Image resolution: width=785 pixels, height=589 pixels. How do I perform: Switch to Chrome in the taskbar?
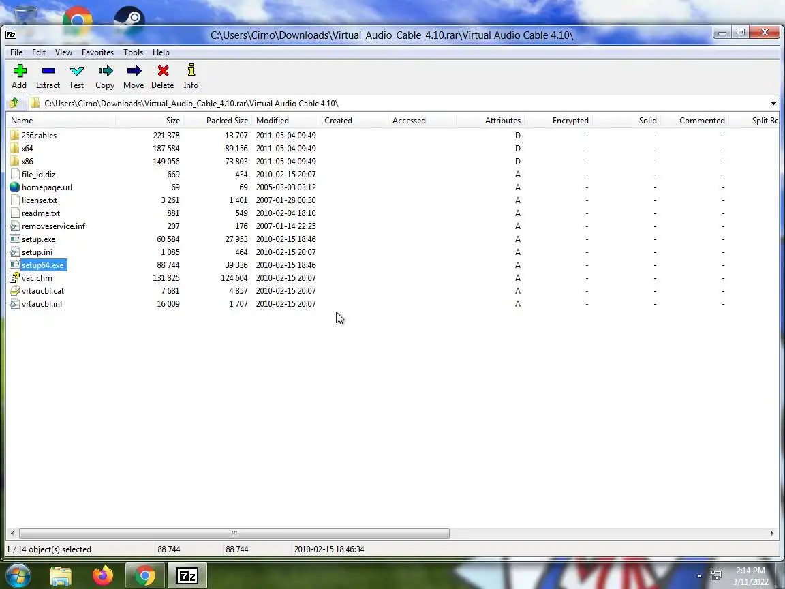click(x=144, y=575)
